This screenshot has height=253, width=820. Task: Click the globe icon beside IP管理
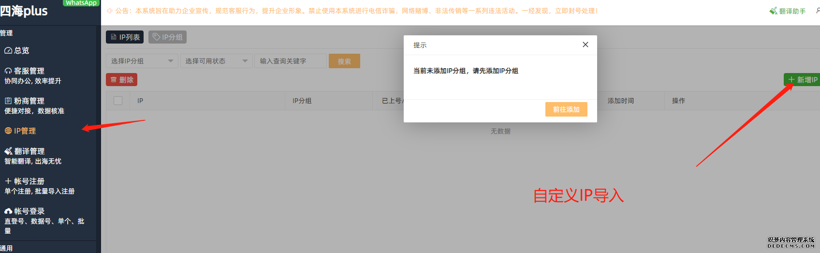pyautogui.click(x=8, y=131)
